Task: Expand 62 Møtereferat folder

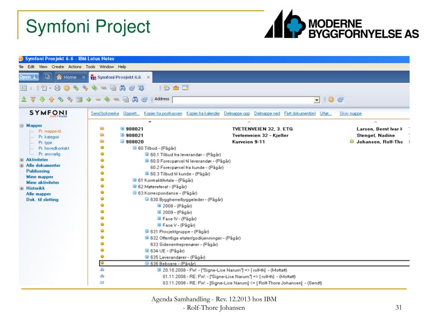Action: pos(135,186)
